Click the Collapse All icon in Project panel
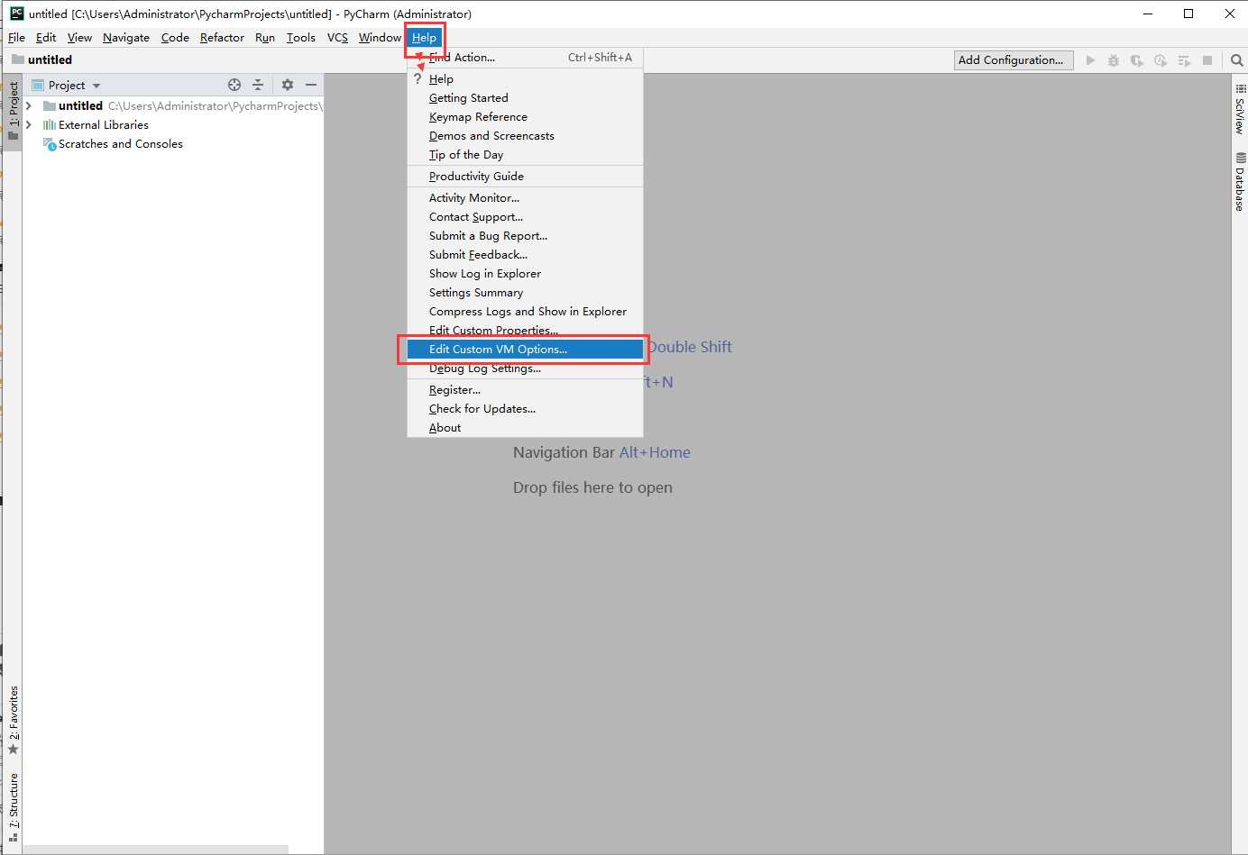 click(258, 85)
